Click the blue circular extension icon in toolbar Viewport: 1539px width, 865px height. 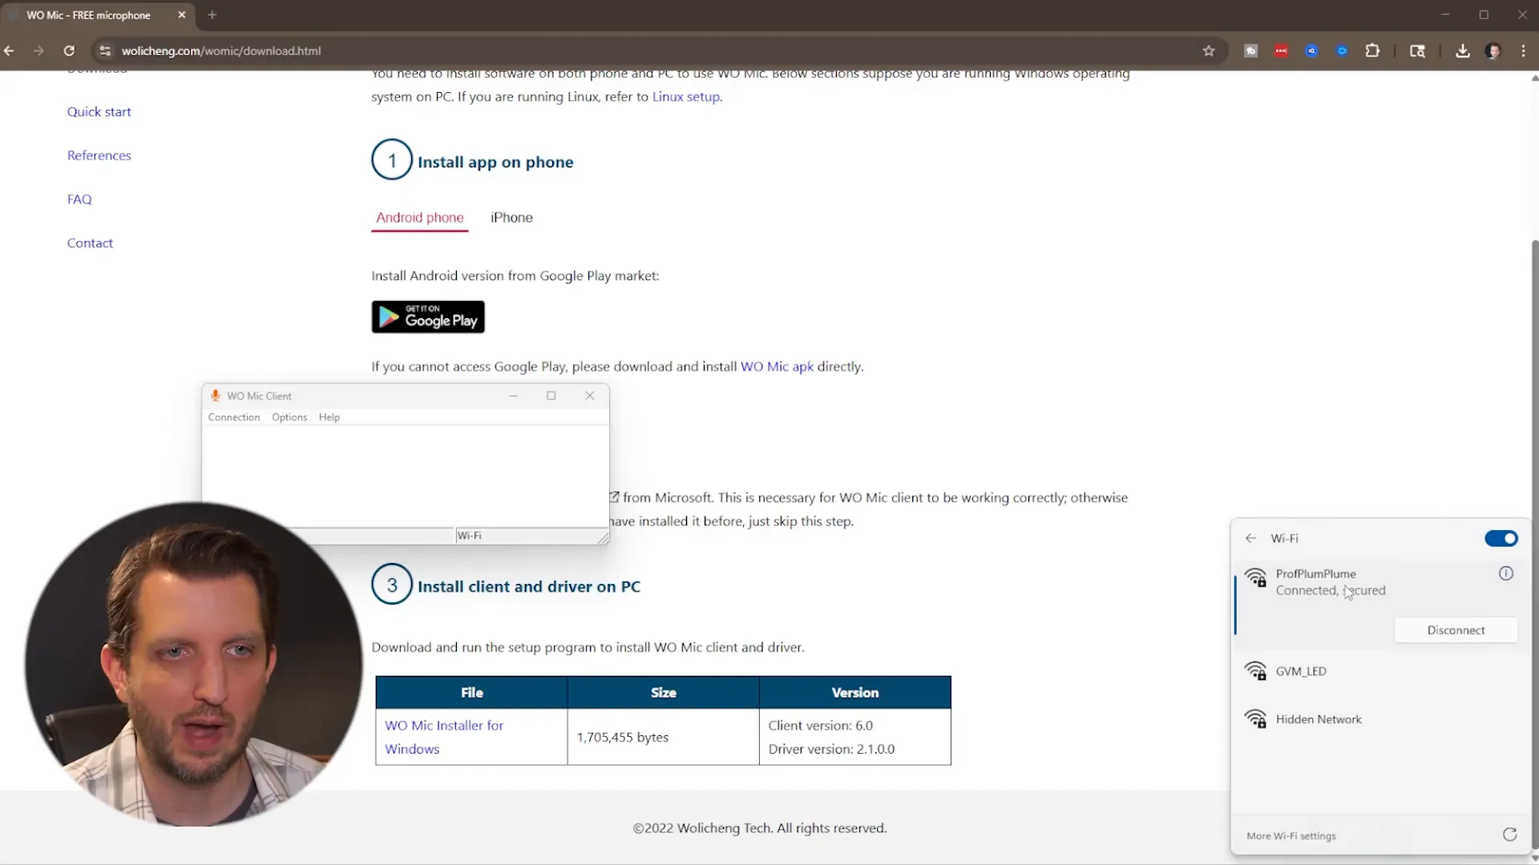point(1311,50)
